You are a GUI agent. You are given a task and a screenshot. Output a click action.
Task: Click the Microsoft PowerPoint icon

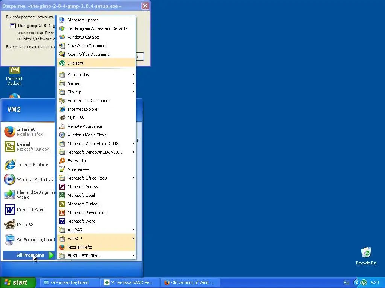pos(62,213)
